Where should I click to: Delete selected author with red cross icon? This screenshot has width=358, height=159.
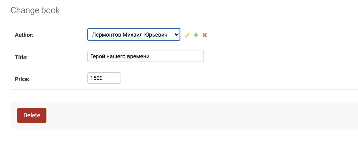[205, 35]
